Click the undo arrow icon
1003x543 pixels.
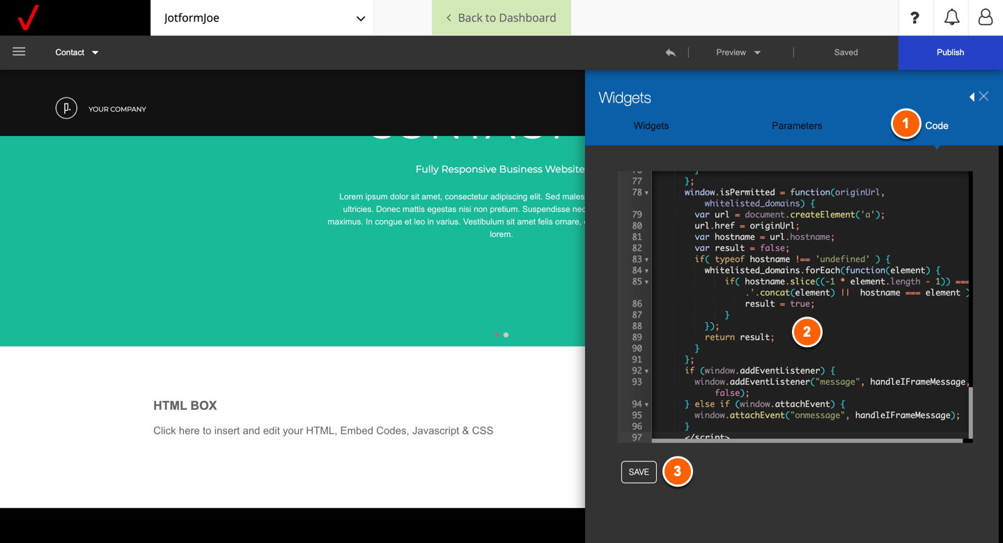click(670, 52)
